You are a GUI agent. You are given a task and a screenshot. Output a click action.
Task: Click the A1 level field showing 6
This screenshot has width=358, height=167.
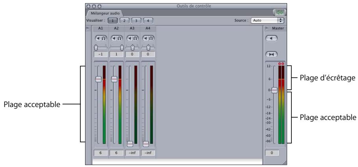pos(101,153)
